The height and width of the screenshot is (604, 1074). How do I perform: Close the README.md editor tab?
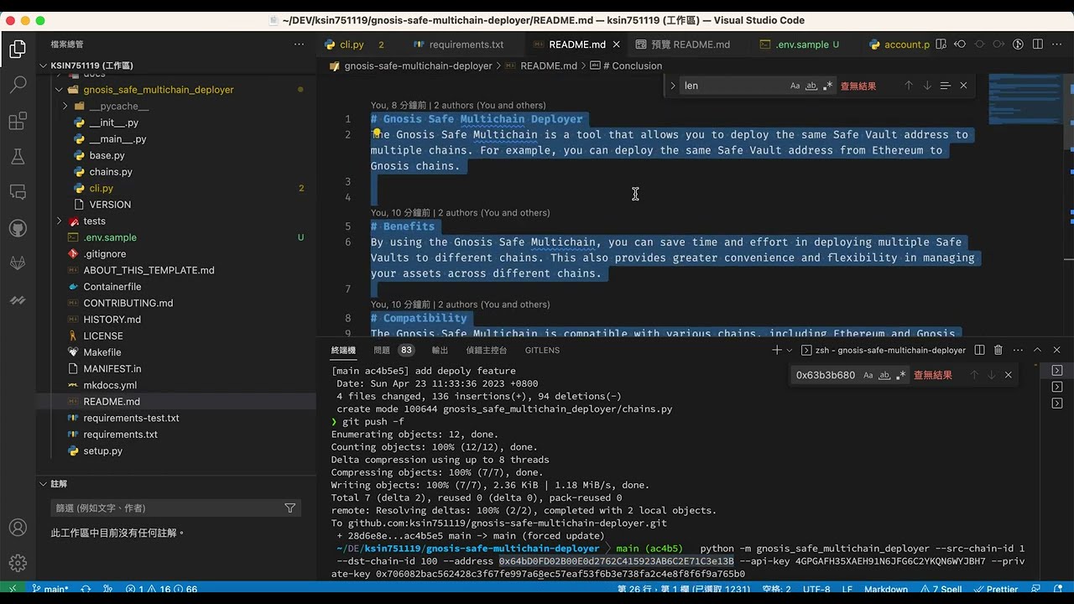point(617,44)
